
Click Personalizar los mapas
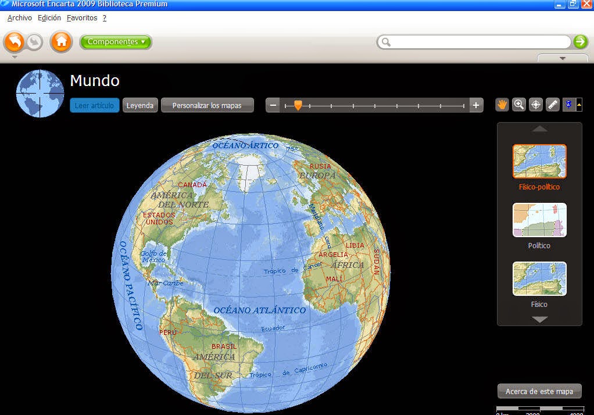(207, 105)
